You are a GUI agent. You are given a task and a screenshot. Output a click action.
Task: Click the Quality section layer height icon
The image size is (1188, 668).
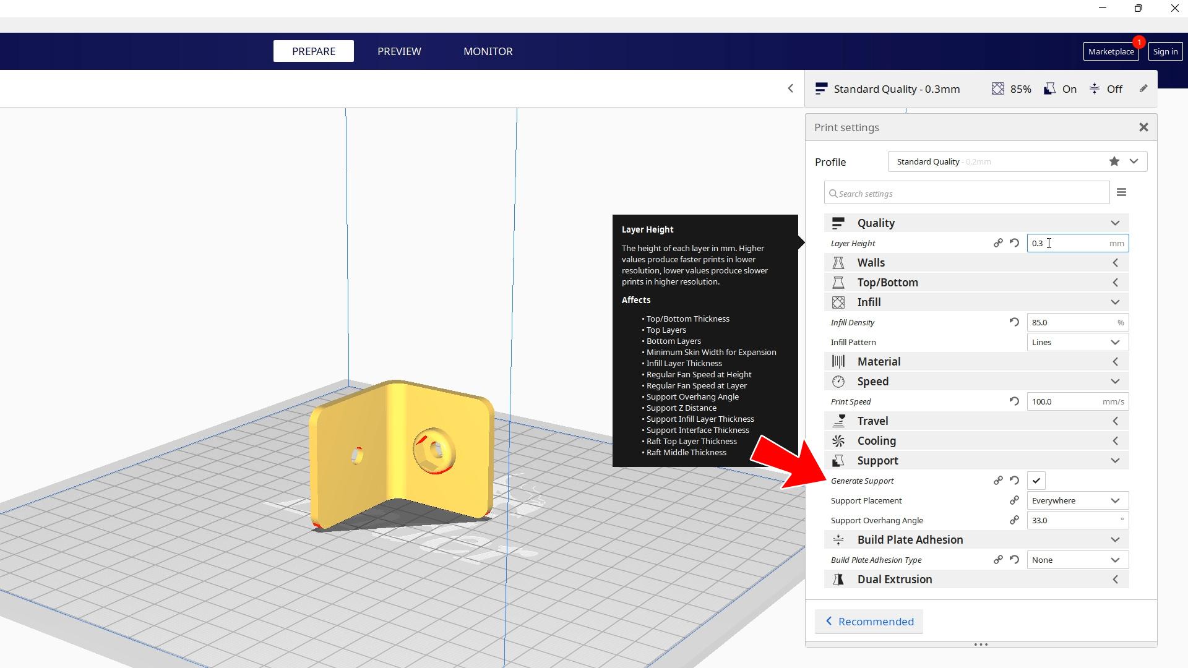838,223
